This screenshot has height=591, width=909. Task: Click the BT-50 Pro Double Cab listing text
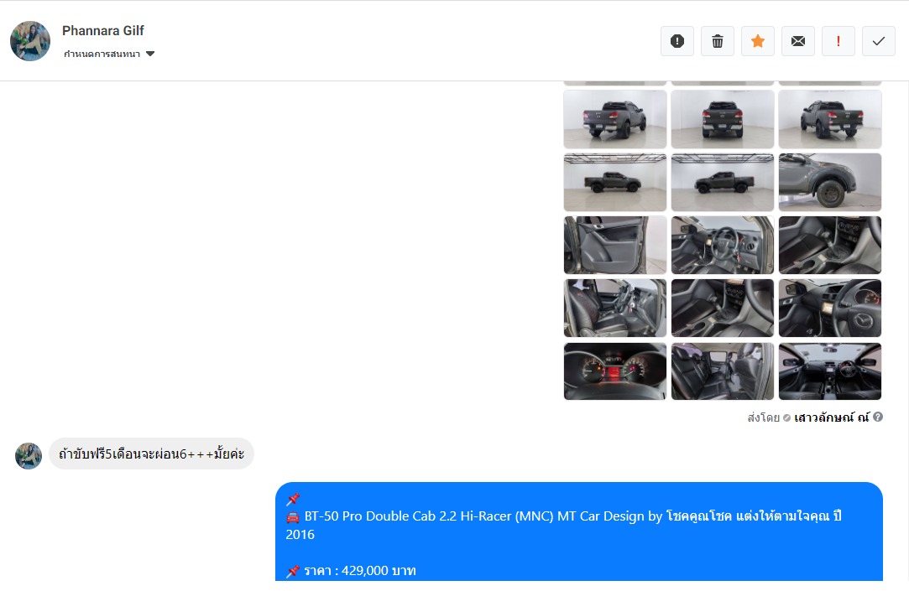point(563,525)
